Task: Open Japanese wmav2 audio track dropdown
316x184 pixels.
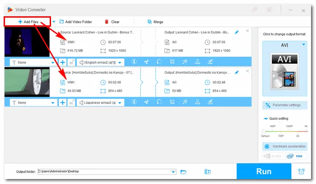Action: (100, 103)
